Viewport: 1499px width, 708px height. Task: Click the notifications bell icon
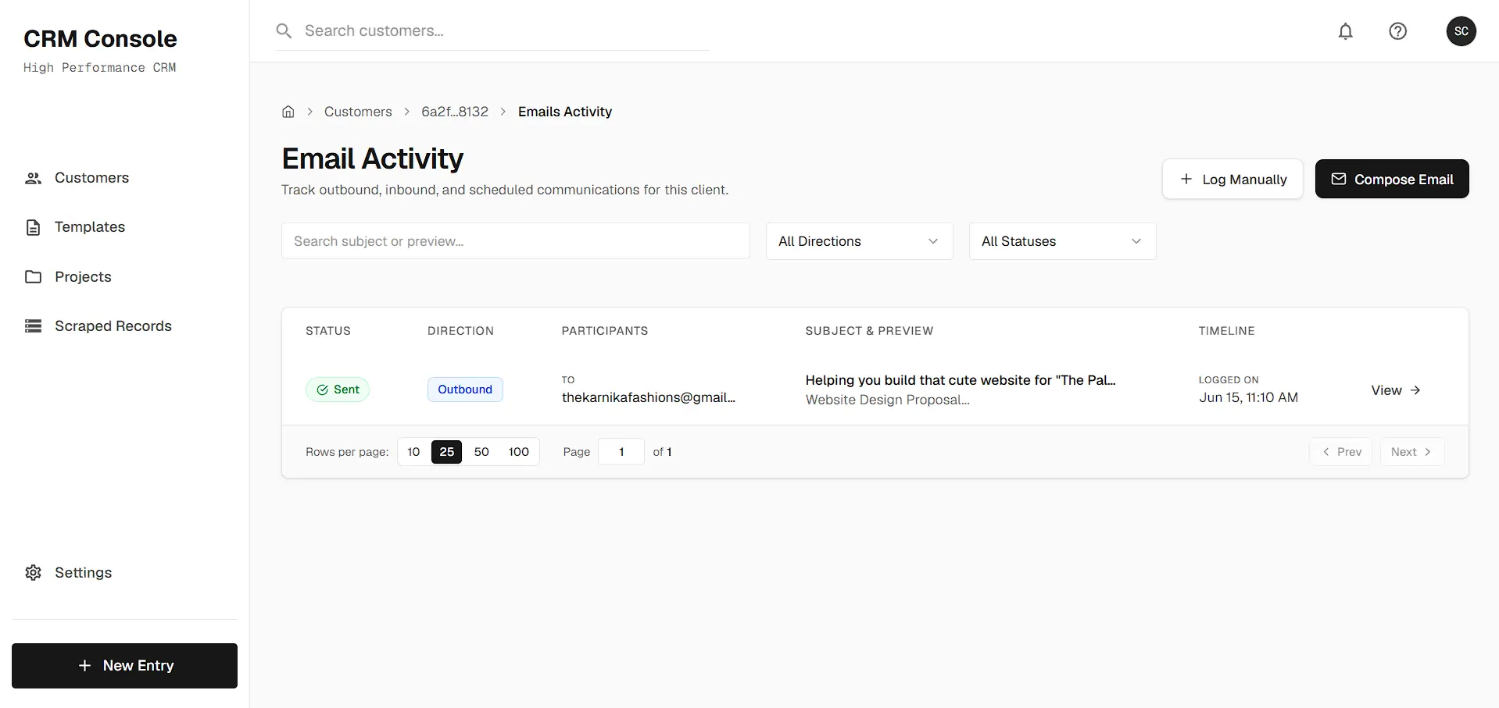click(1345, 31)
